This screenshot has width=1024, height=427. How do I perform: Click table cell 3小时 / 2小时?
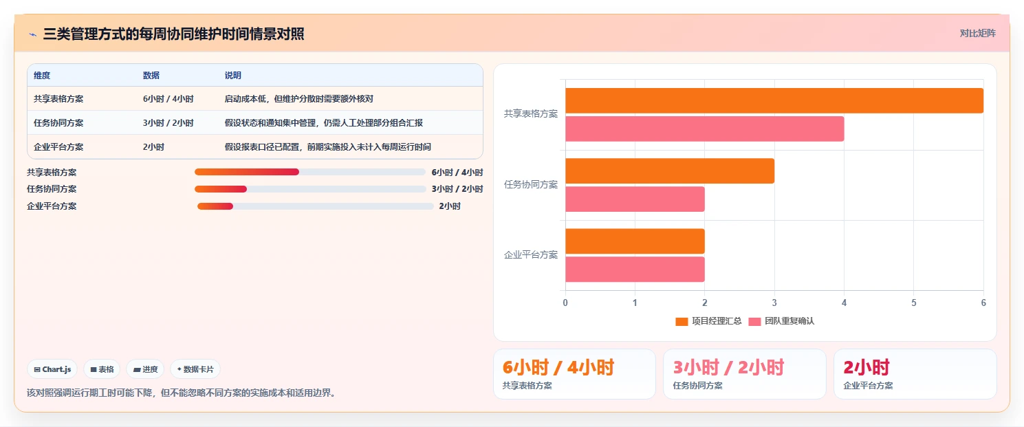tap(168, 123)
